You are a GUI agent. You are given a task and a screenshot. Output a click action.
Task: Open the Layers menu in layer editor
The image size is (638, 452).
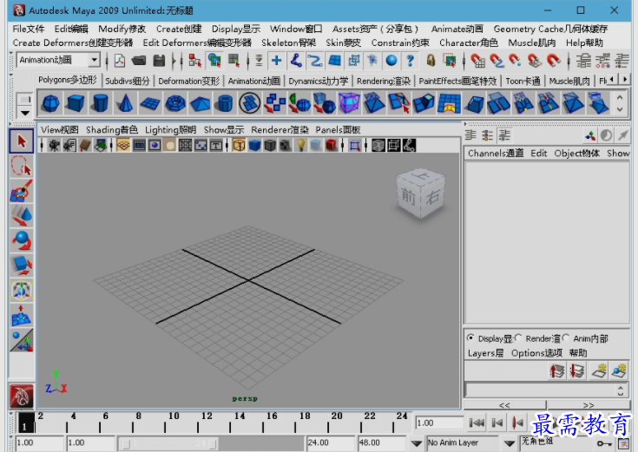tap(485, 353)
